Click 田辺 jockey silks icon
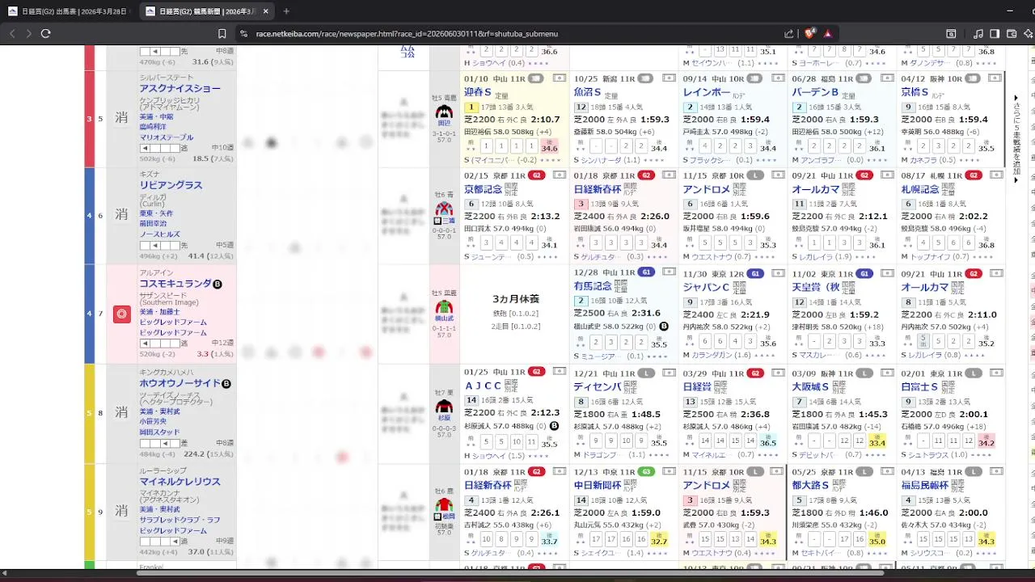 coord(444,112)
